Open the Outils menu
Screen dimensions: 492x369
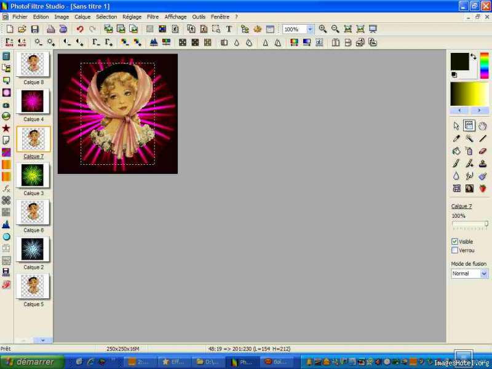tap(199, 17)
